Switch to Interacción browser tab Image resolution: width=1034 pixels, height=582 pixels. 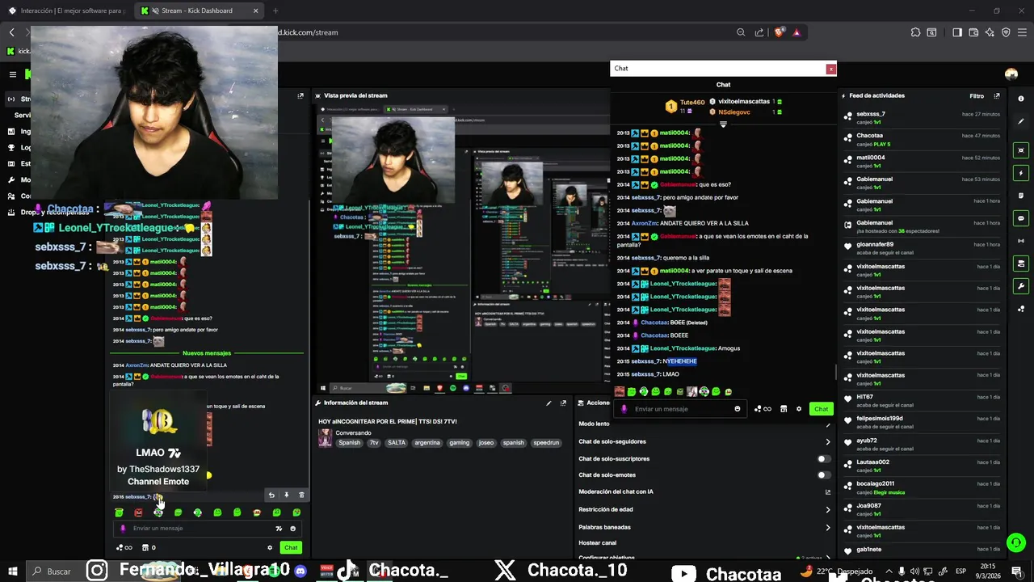click(66, 11)
